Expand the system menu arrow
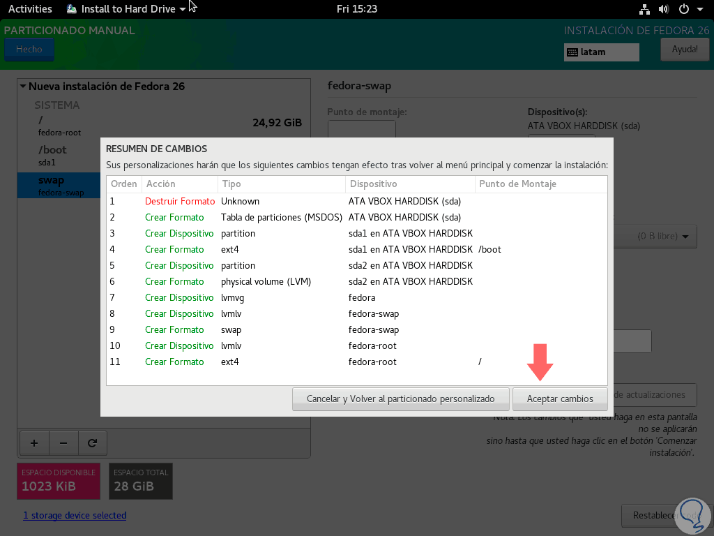Viewport: 714px width, 536px height. pos(700,9)
